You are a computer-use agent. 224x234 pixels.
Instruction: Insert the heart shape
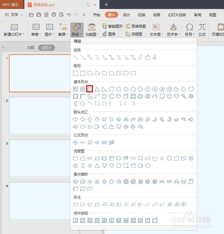176,96
